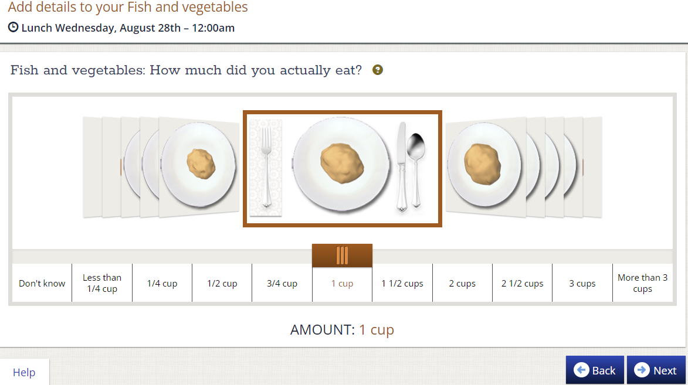688x385 pixels.
Task: Click the Back arrow icon
Action: tap(581, 370)
